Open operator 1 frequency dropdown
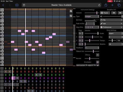Viewport: 123px width, 92px height. click(x=81, y=33)
